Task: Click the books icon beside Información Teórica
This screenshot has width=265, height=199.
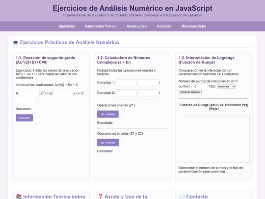Action: click(19, 197)
